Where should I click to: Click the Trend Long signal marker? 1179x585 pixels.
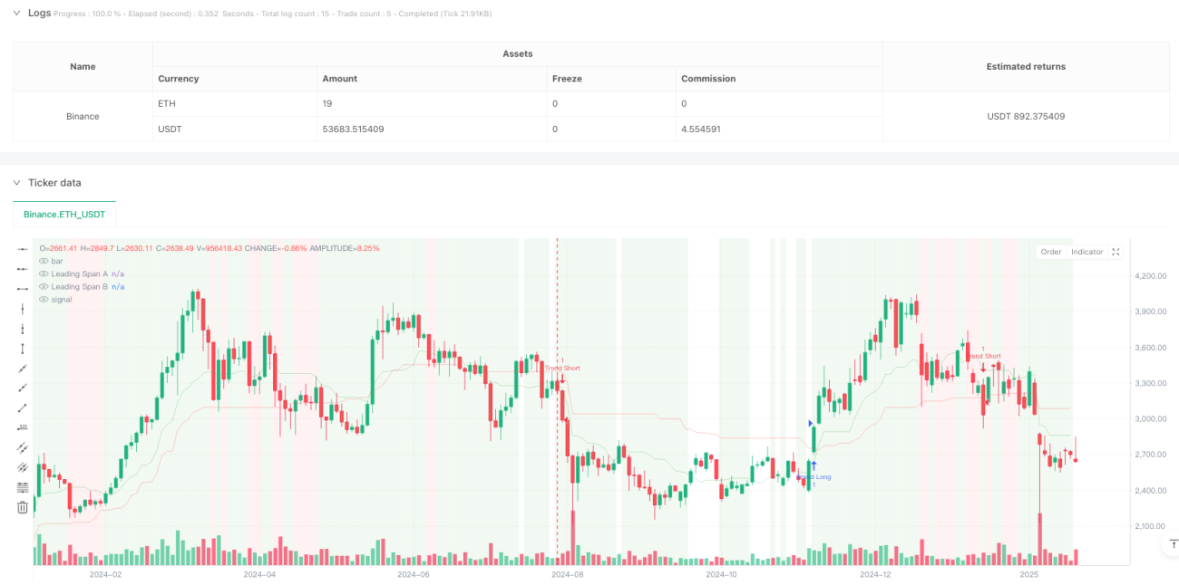[814, 476]
